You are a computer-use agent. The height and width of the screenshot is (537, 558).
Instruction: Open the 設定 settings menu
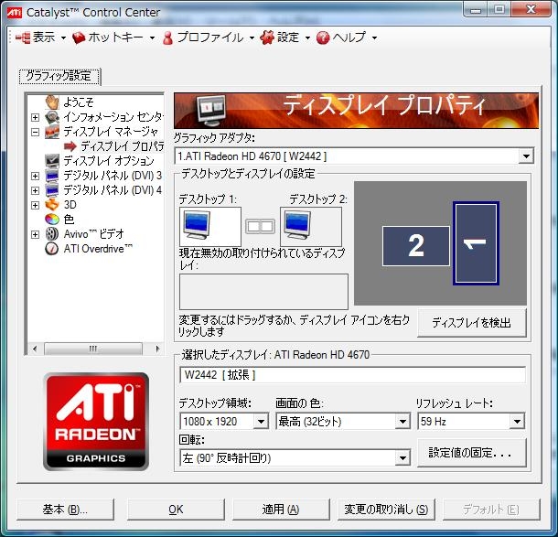(284, 37)
